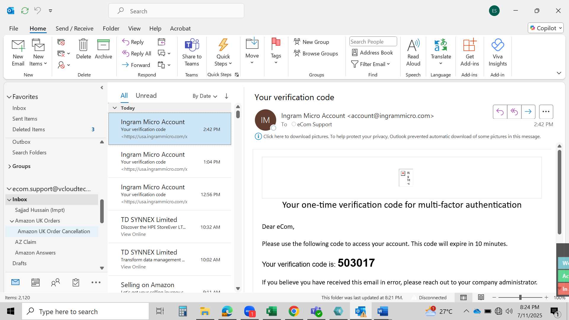569x320 pixels.
Task: Collapse Amazon UK Orders folder
Action: coord(12,221)
